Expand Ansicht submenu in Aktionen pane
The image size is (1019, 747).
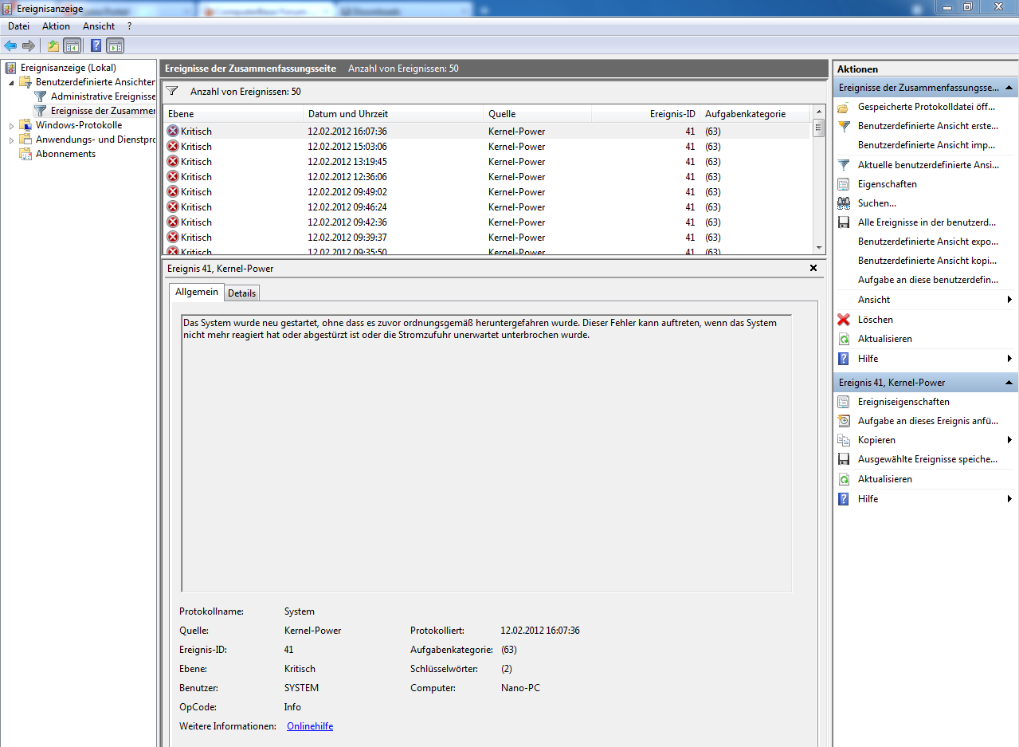1009,300
